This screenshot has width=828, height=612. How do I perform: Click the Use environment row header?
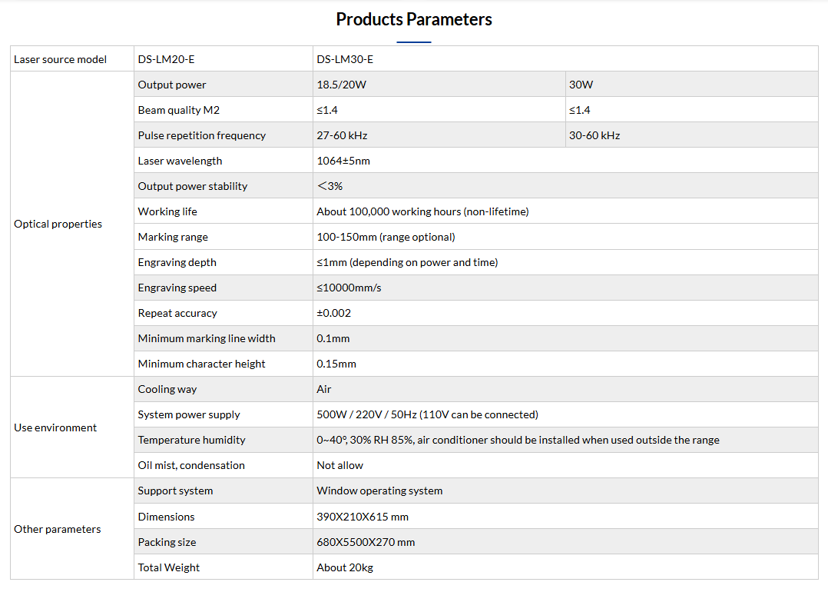click(x=55, y=427)
